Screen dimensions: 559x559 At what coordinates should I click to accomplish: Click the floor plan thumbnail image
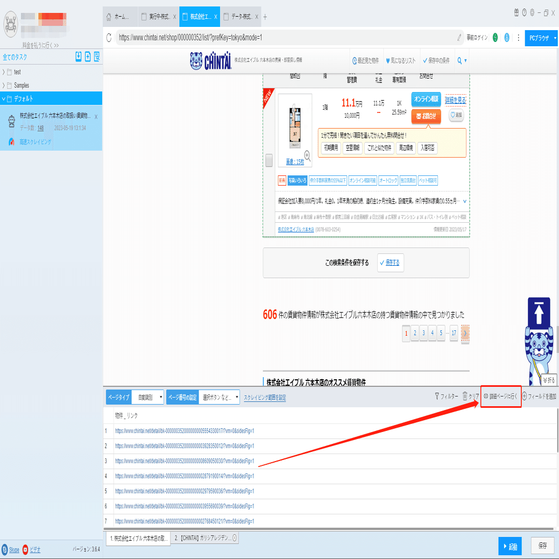pos(295,127)
